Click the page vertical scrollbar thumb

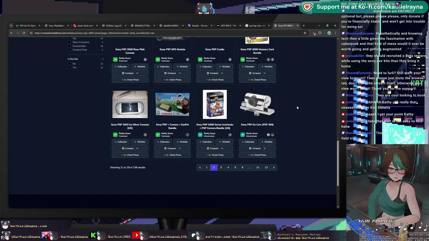coord(338,163)
